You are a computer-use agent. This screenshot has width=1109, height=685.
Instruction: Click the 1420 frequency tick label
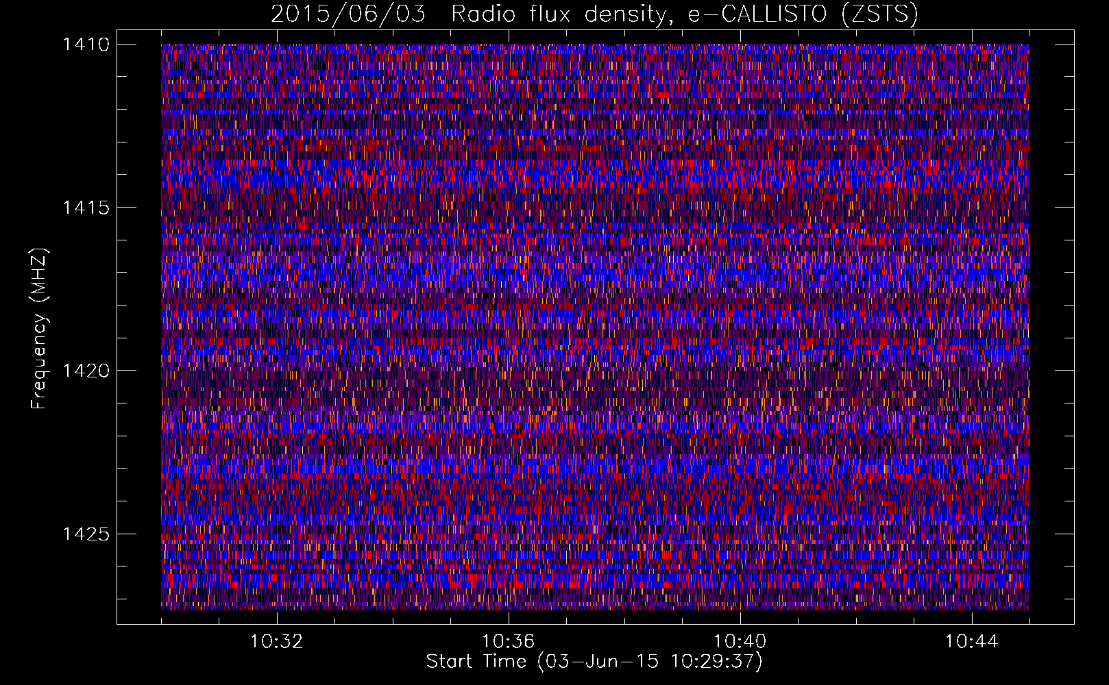[86, 371]
